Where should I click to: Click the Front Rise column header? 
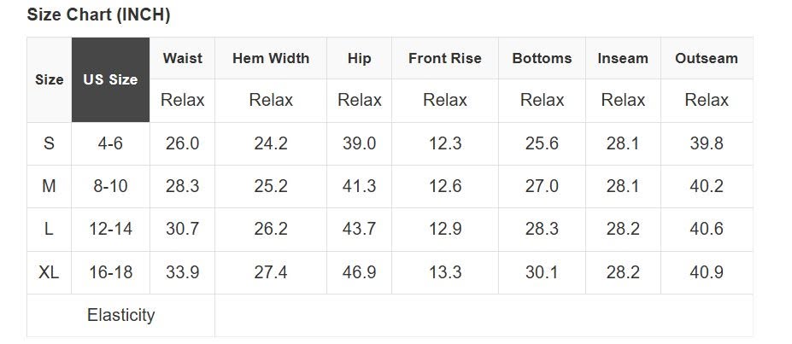point(445,58)
